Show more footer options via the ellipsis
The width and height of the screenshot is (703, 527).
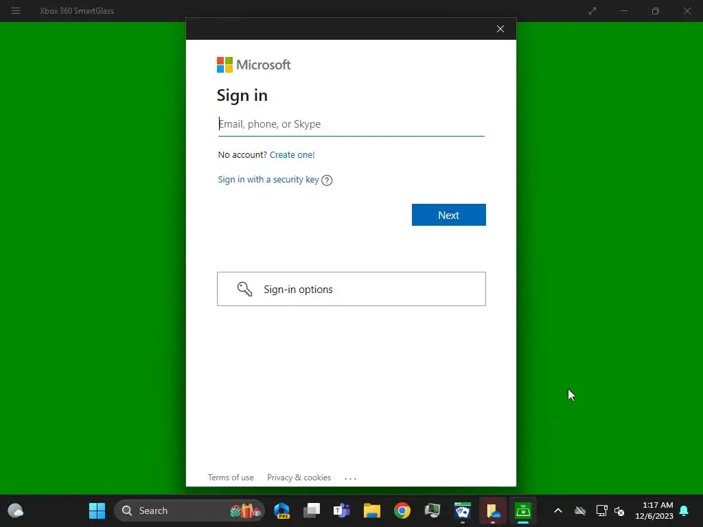350,478
